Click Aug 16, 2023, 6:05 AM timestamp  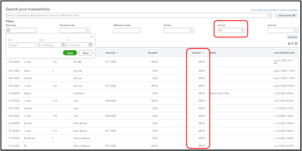(284, 86)
